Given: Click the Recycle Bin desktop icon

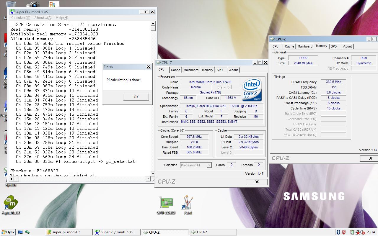Looking at the screenshot, I should pyautogui.click(x=11, y=4).
